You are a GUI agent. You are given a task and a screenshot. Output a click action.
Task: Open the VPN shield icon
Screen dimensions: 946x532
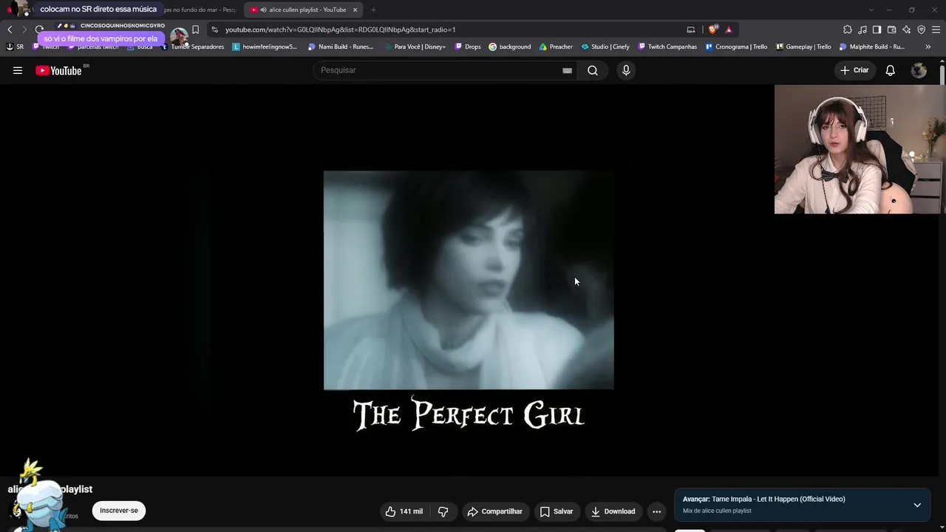pyautogui.click(x=922, y=30)
